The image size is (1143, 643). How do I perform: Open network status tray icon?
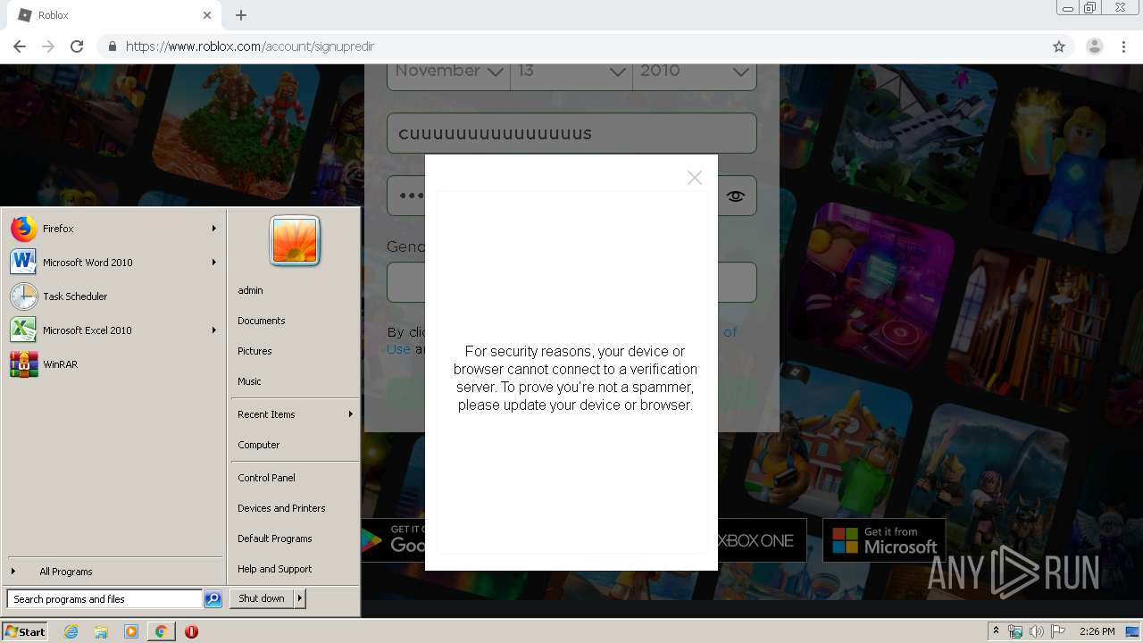click(1015, 631)
